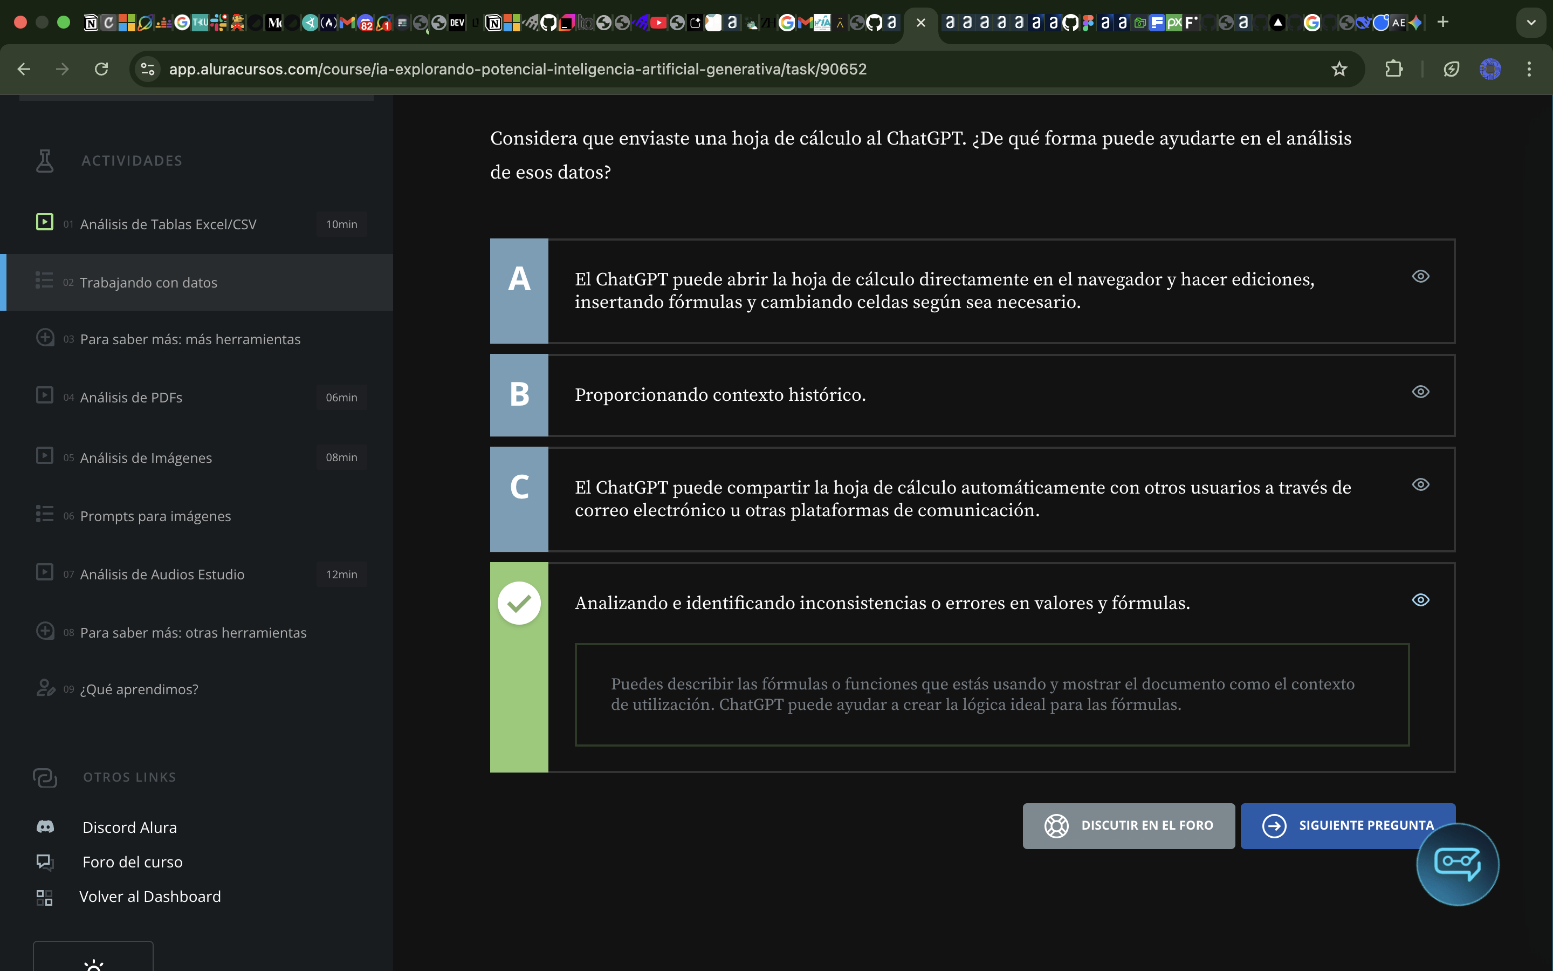Select answer option C letter block

519,499
